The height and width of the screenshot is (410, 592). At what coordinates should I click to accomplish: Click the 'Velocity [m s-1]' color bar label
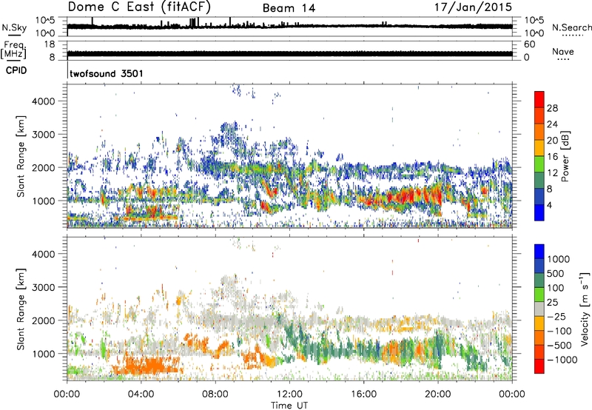coord(585,309)
